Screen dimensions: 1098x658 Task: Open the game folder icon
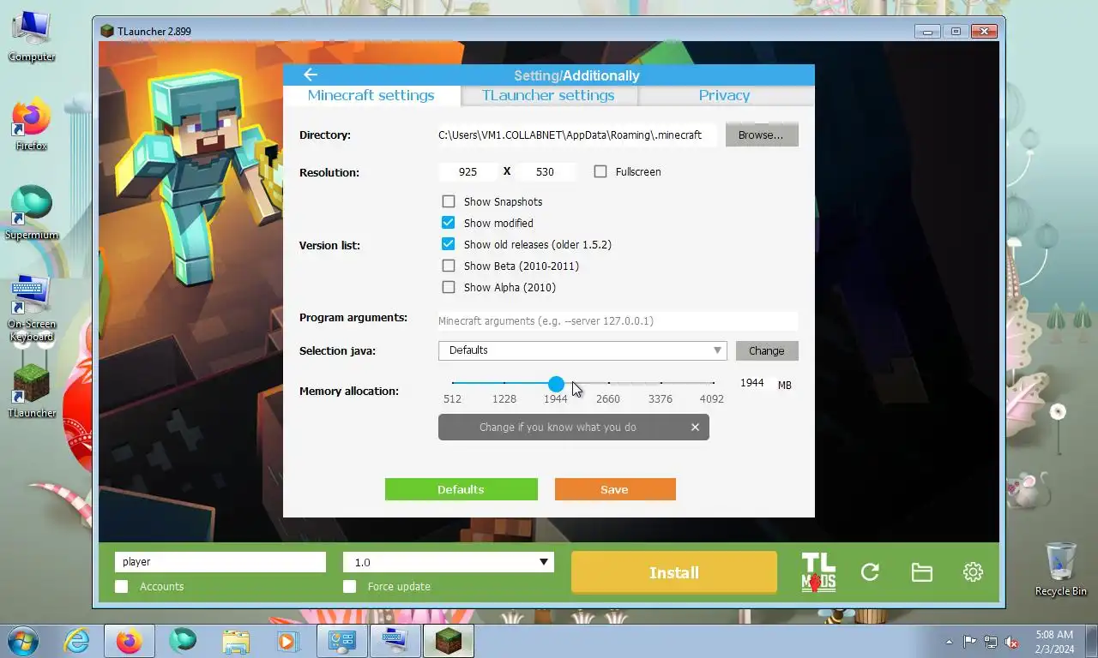[921, 572]
